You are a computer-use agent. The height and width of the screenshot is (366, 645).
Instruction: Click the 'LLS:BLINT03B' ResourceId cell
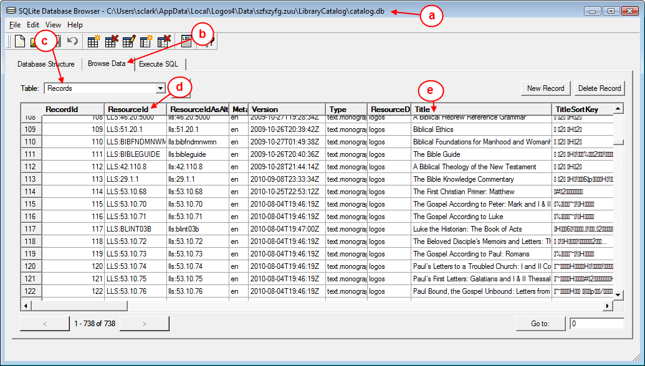click(135, 229)
